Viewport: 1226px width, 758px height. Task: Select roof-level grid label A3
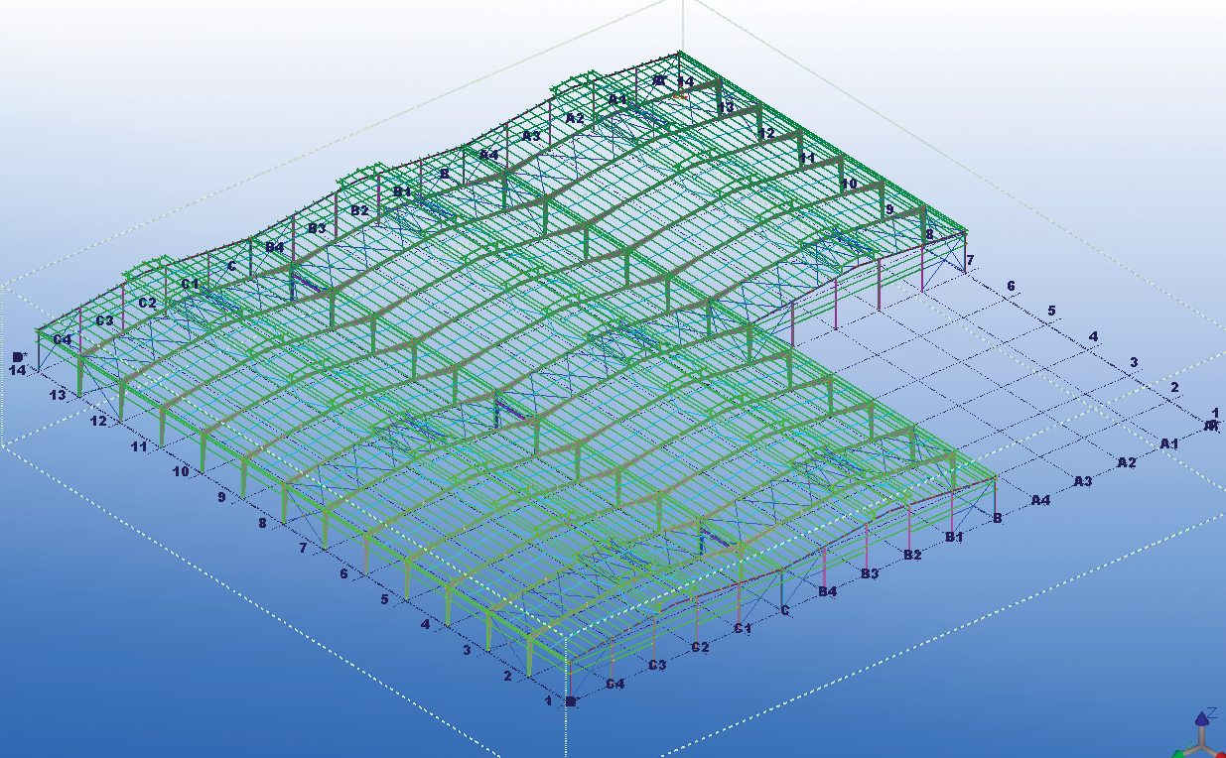531,136
